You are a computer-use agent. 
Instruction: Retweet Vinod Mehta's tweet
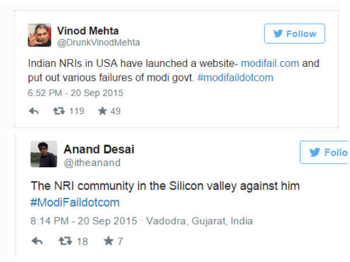pos(59,111)
